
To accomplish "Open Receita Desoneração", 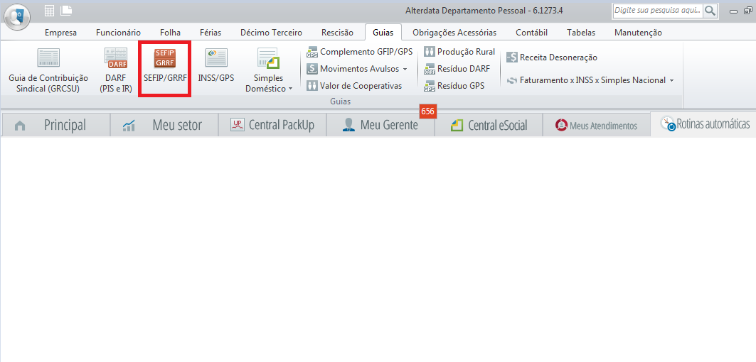I will (x=552, y=57).
